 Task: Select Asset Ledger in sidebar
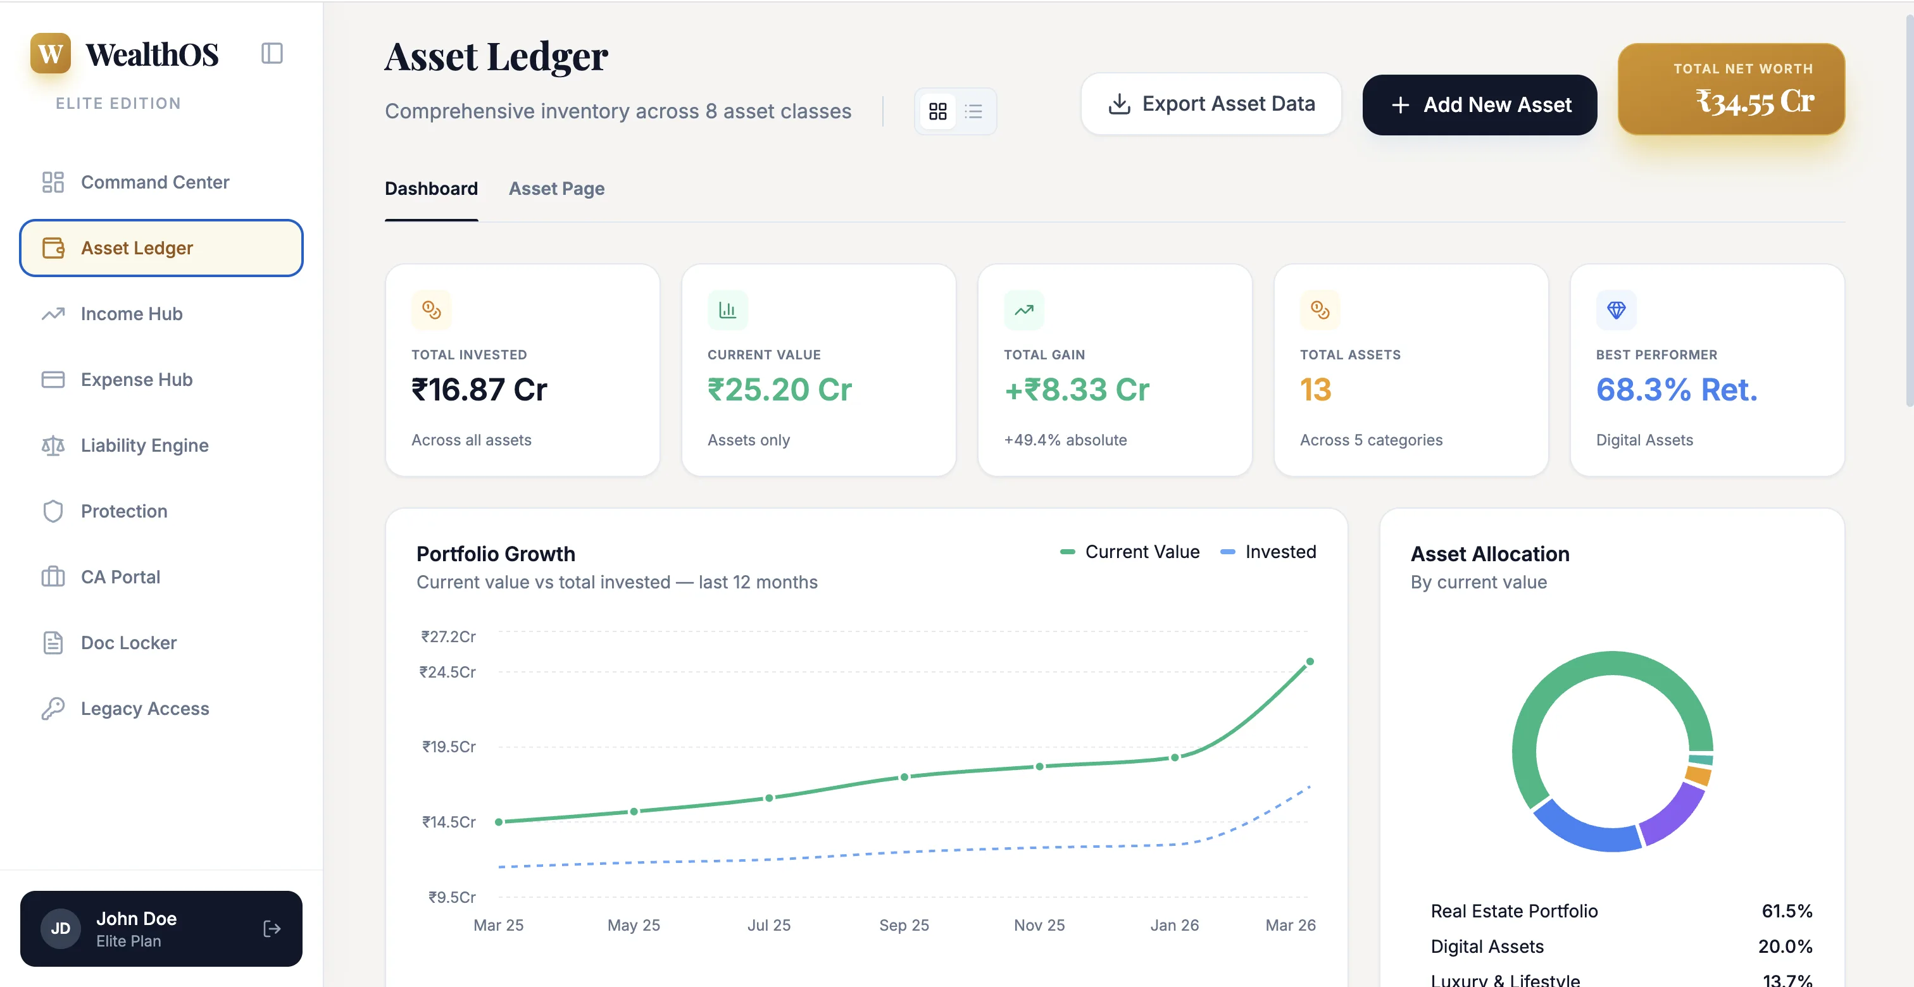[x=161, y=248]
